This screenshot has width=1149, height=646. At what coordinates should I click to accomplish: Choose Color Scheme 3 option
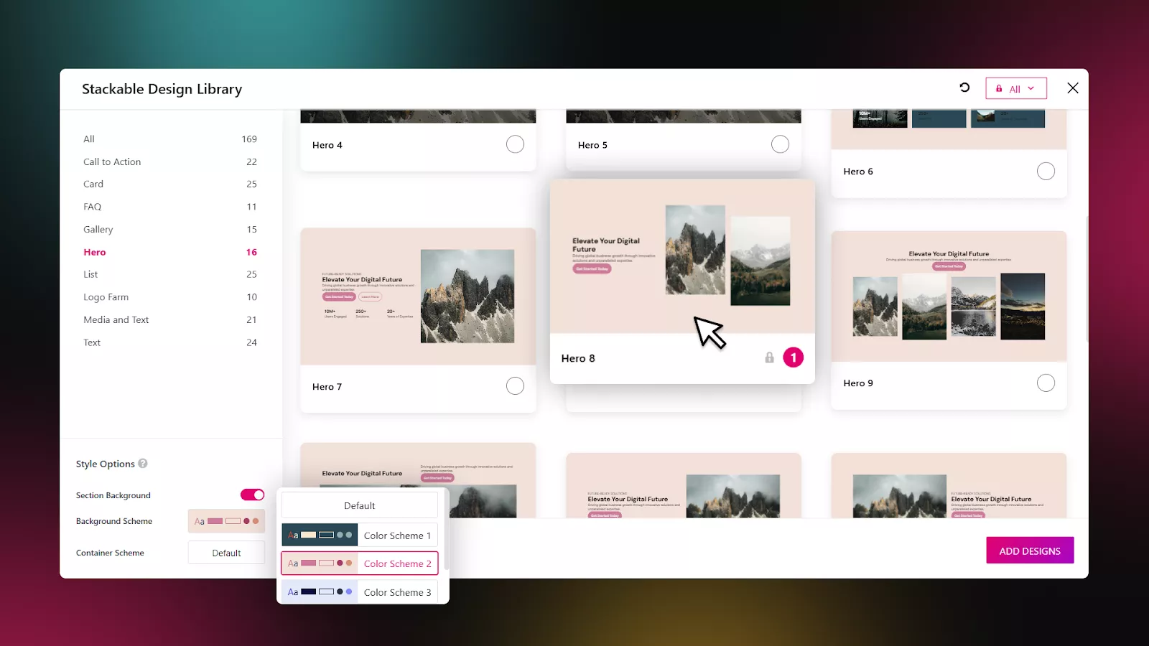tap(360, 592)
